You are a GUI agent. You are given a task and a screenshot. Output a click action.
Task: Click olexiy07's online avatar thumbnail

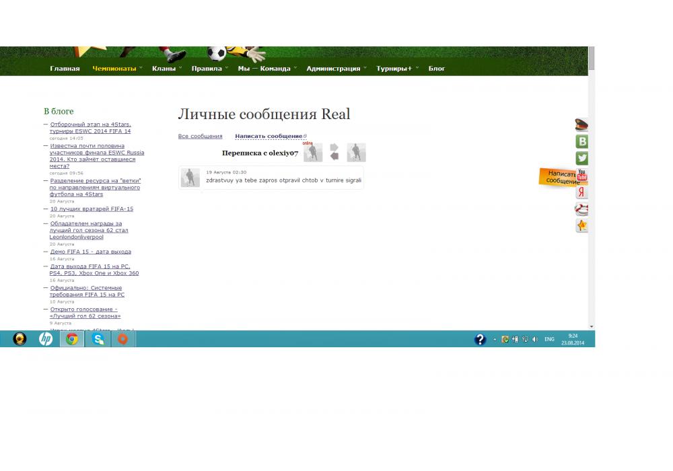(x=313, y=153)
